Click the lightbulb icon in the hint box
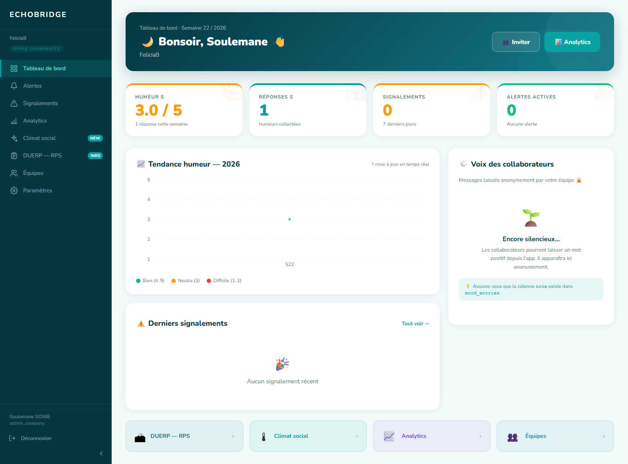 coord(468,287)
